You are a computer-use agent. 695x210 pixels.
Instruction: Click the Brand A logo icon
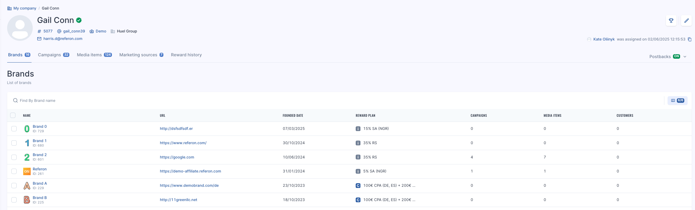pyautogui.click(x=27, y=186)
